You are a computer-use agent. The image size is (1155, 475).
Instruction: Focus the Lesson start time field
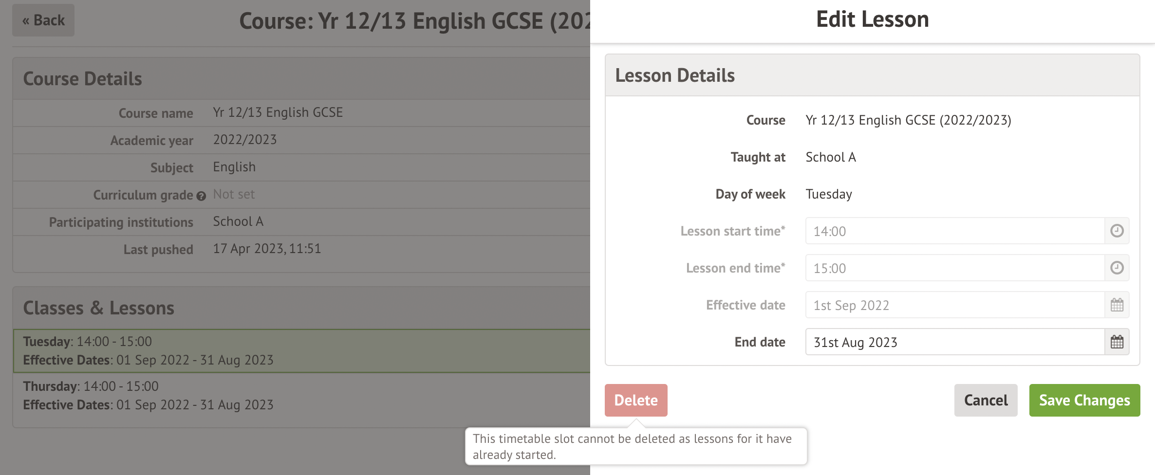954,231
